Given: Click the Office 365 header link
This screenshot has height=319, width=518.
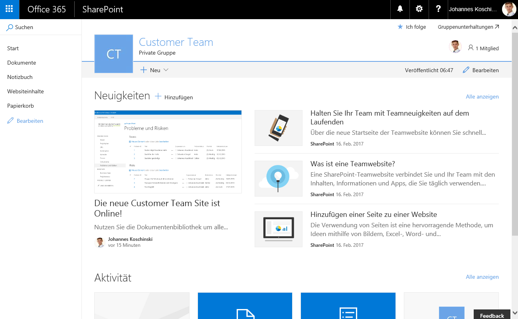Looking at the screenshot, I should coord(47,9).
